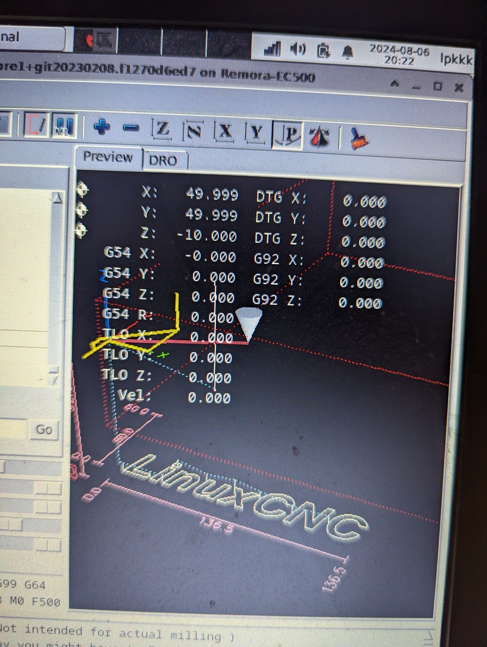Click the Z position value -10.000
Viewport: 487px width, 647px height.
point(207,236)
